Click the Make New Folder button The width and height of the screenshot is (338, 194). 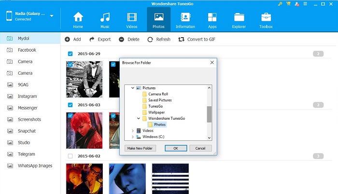(140, 148)
